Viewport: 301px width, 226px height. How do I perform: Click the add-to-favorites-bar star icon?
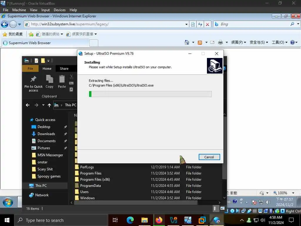[31, 34]
